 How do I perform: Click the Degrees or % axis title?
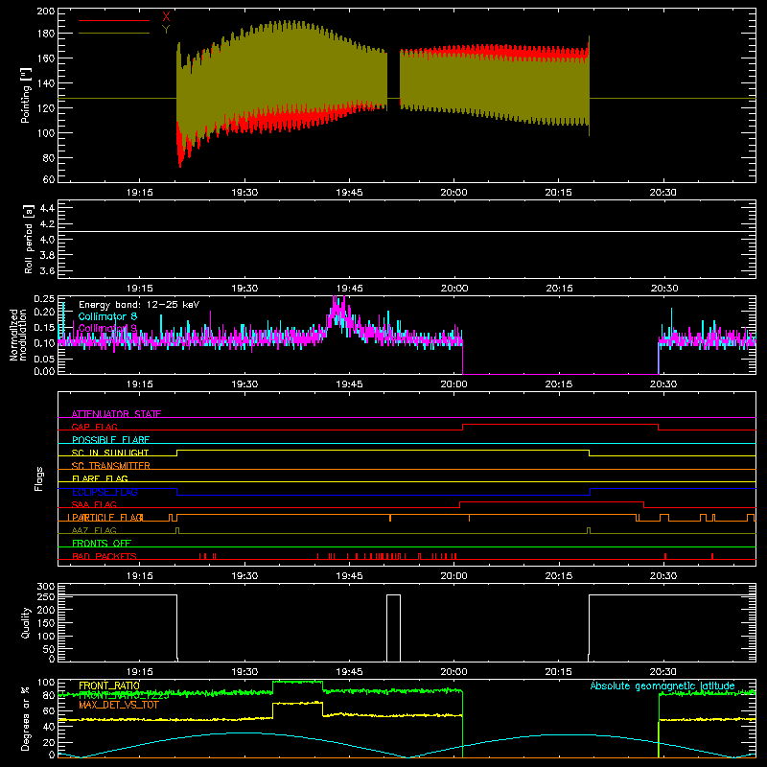click(x=26, y=718)
